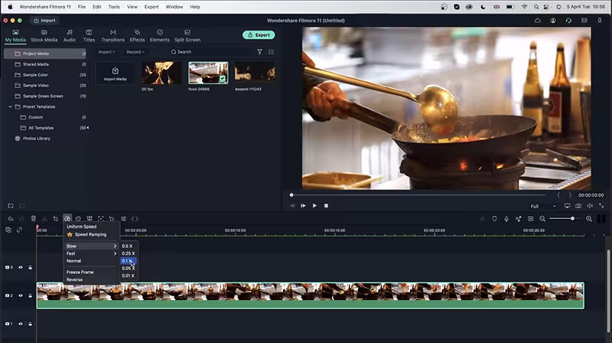The image size is (612, 343).
Task: Create a new folder in media panel
Action: point(11,205)
